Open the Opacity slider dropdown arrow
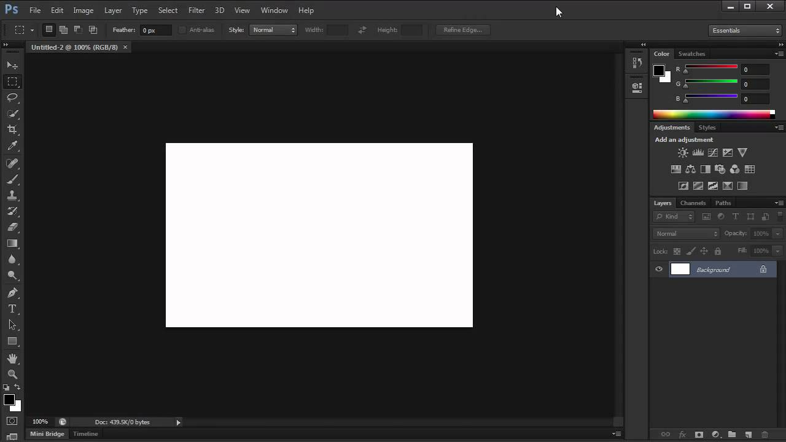 click(x=777, y=233)
